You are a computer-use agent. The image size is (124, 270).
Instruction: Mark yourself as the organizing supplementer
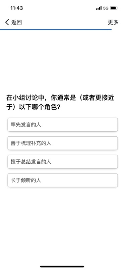pyautogui.click(x=63, y=143)
